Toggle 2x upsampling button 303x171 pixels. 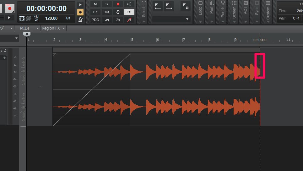[118, 20]
